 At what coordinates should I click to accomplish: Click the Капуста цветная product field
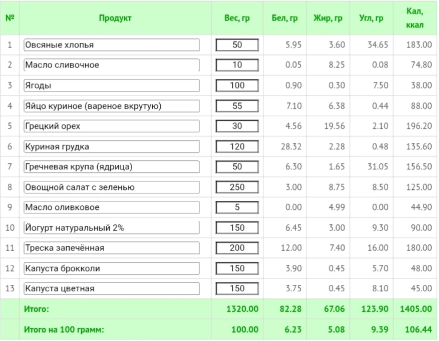[112, 289]
